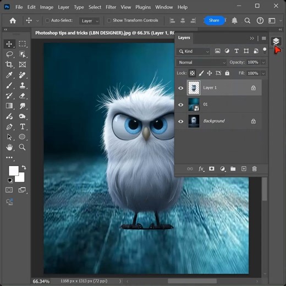Select the Eraser tool
This screenshot has height=286, width=286.
[x=22, y=96]
